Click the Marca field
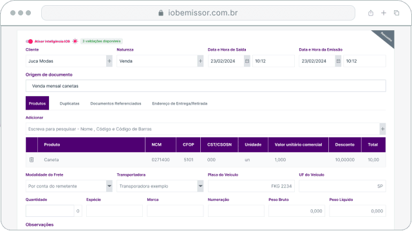This screenshot has width=412, height=231. click(x=175, y=211)
